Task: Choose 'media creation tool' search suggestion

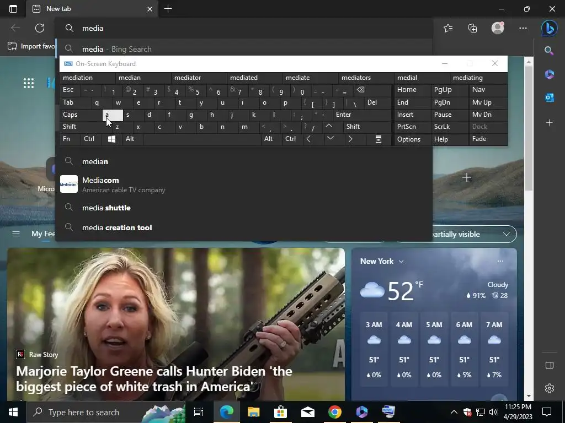Action: tap(244, 227)
